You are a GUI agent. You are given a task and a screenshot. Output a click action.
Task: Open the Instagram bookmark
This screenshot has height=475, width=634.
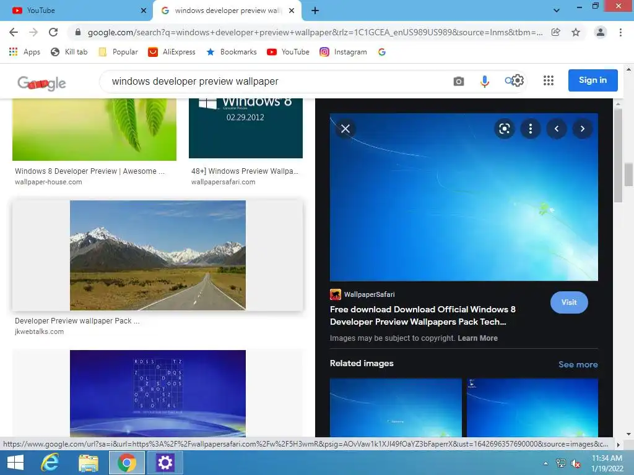[343, 52]
